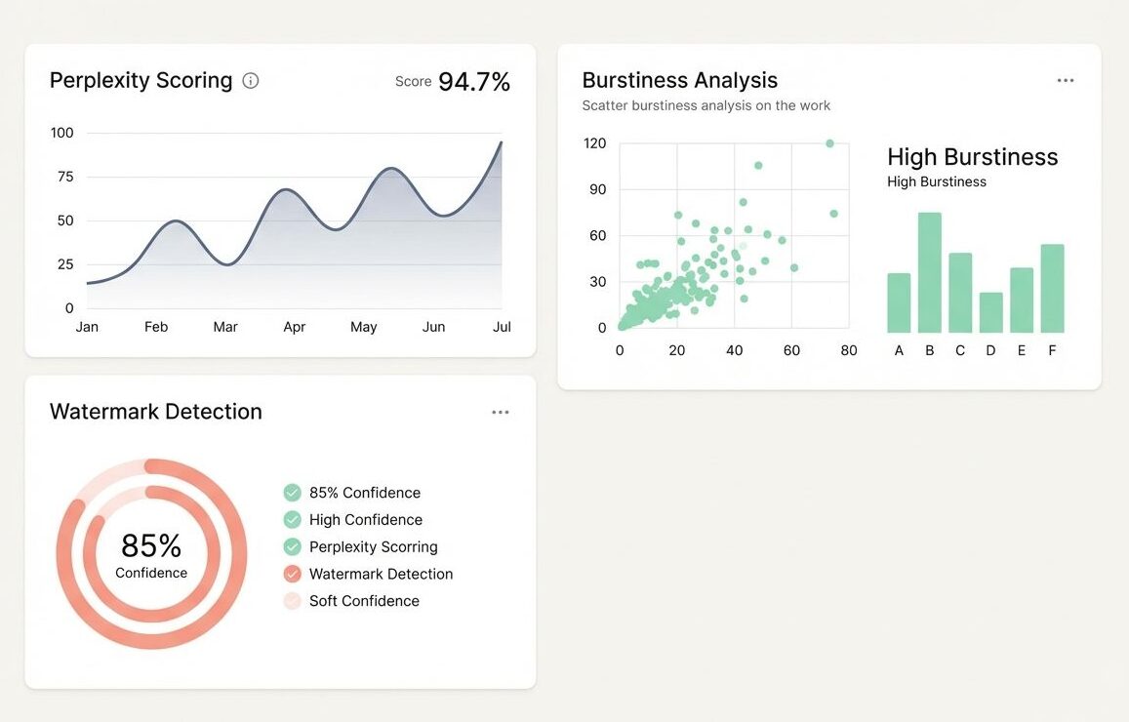This screenshot has height=722, width=1129.
Task: Click the High Burstiness heading
Action: 972,157
